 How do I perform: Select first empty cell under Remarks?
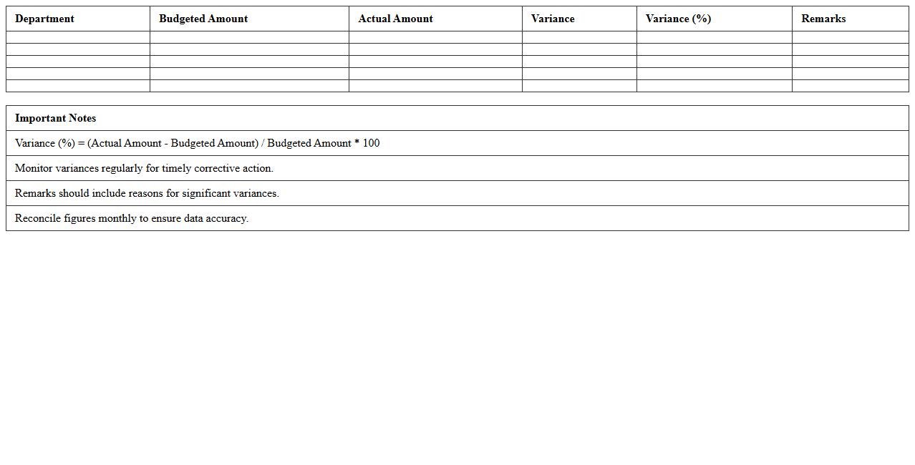pyautogui.click(x=850, y=37)
